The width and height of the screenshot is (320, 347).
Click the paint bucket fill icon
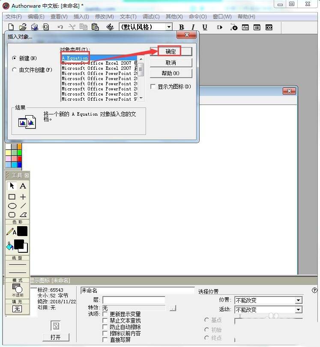point(9,246)
